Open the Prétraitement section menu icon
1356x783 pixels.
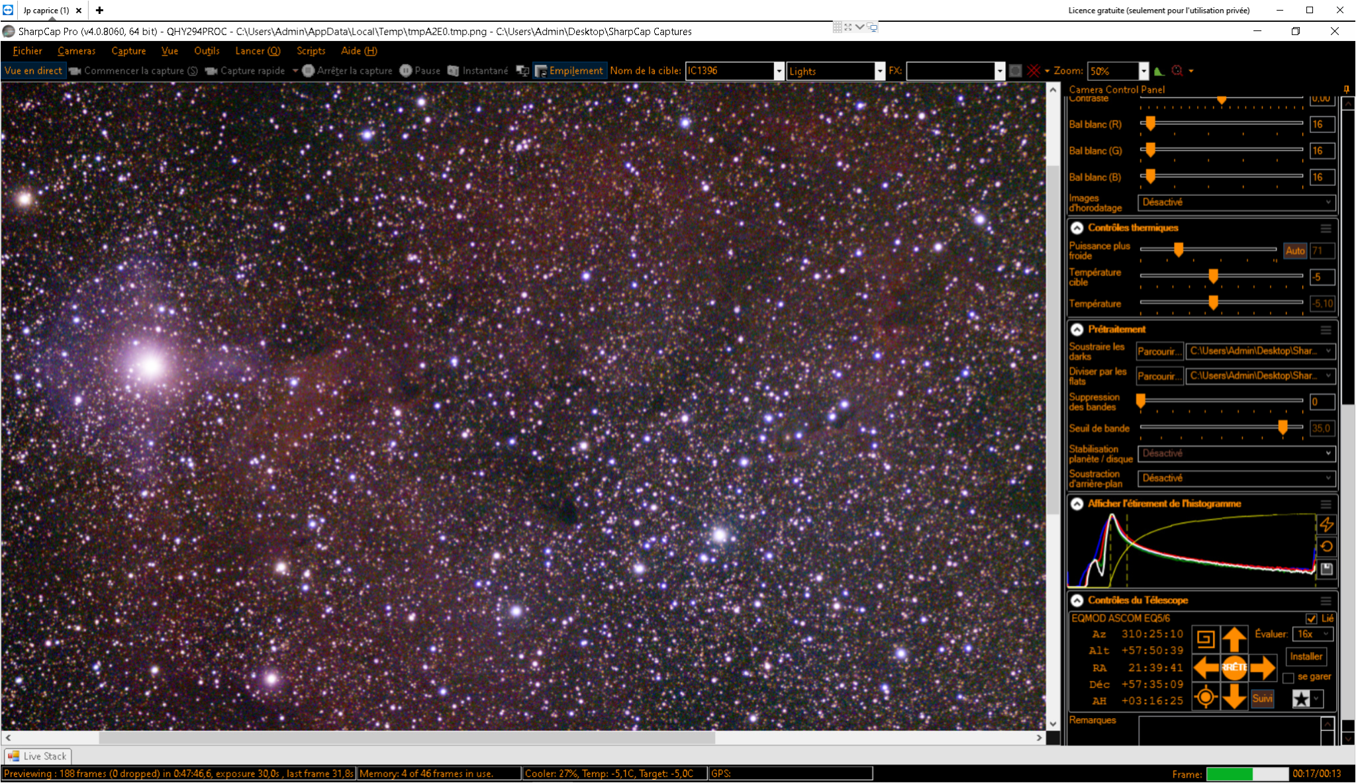click(1326, 330)
